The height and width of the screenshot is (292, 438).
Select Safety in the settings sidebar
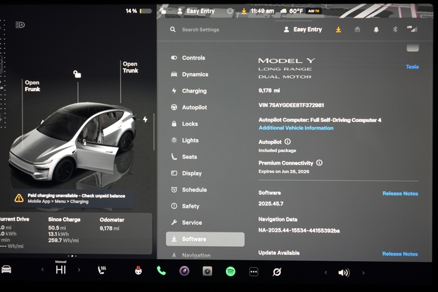(x=185, y=206)
